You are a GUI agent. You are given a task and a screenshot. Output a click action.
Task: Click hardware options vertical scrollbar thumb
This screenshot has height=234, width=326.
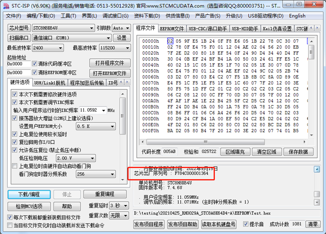pos(122,116)
